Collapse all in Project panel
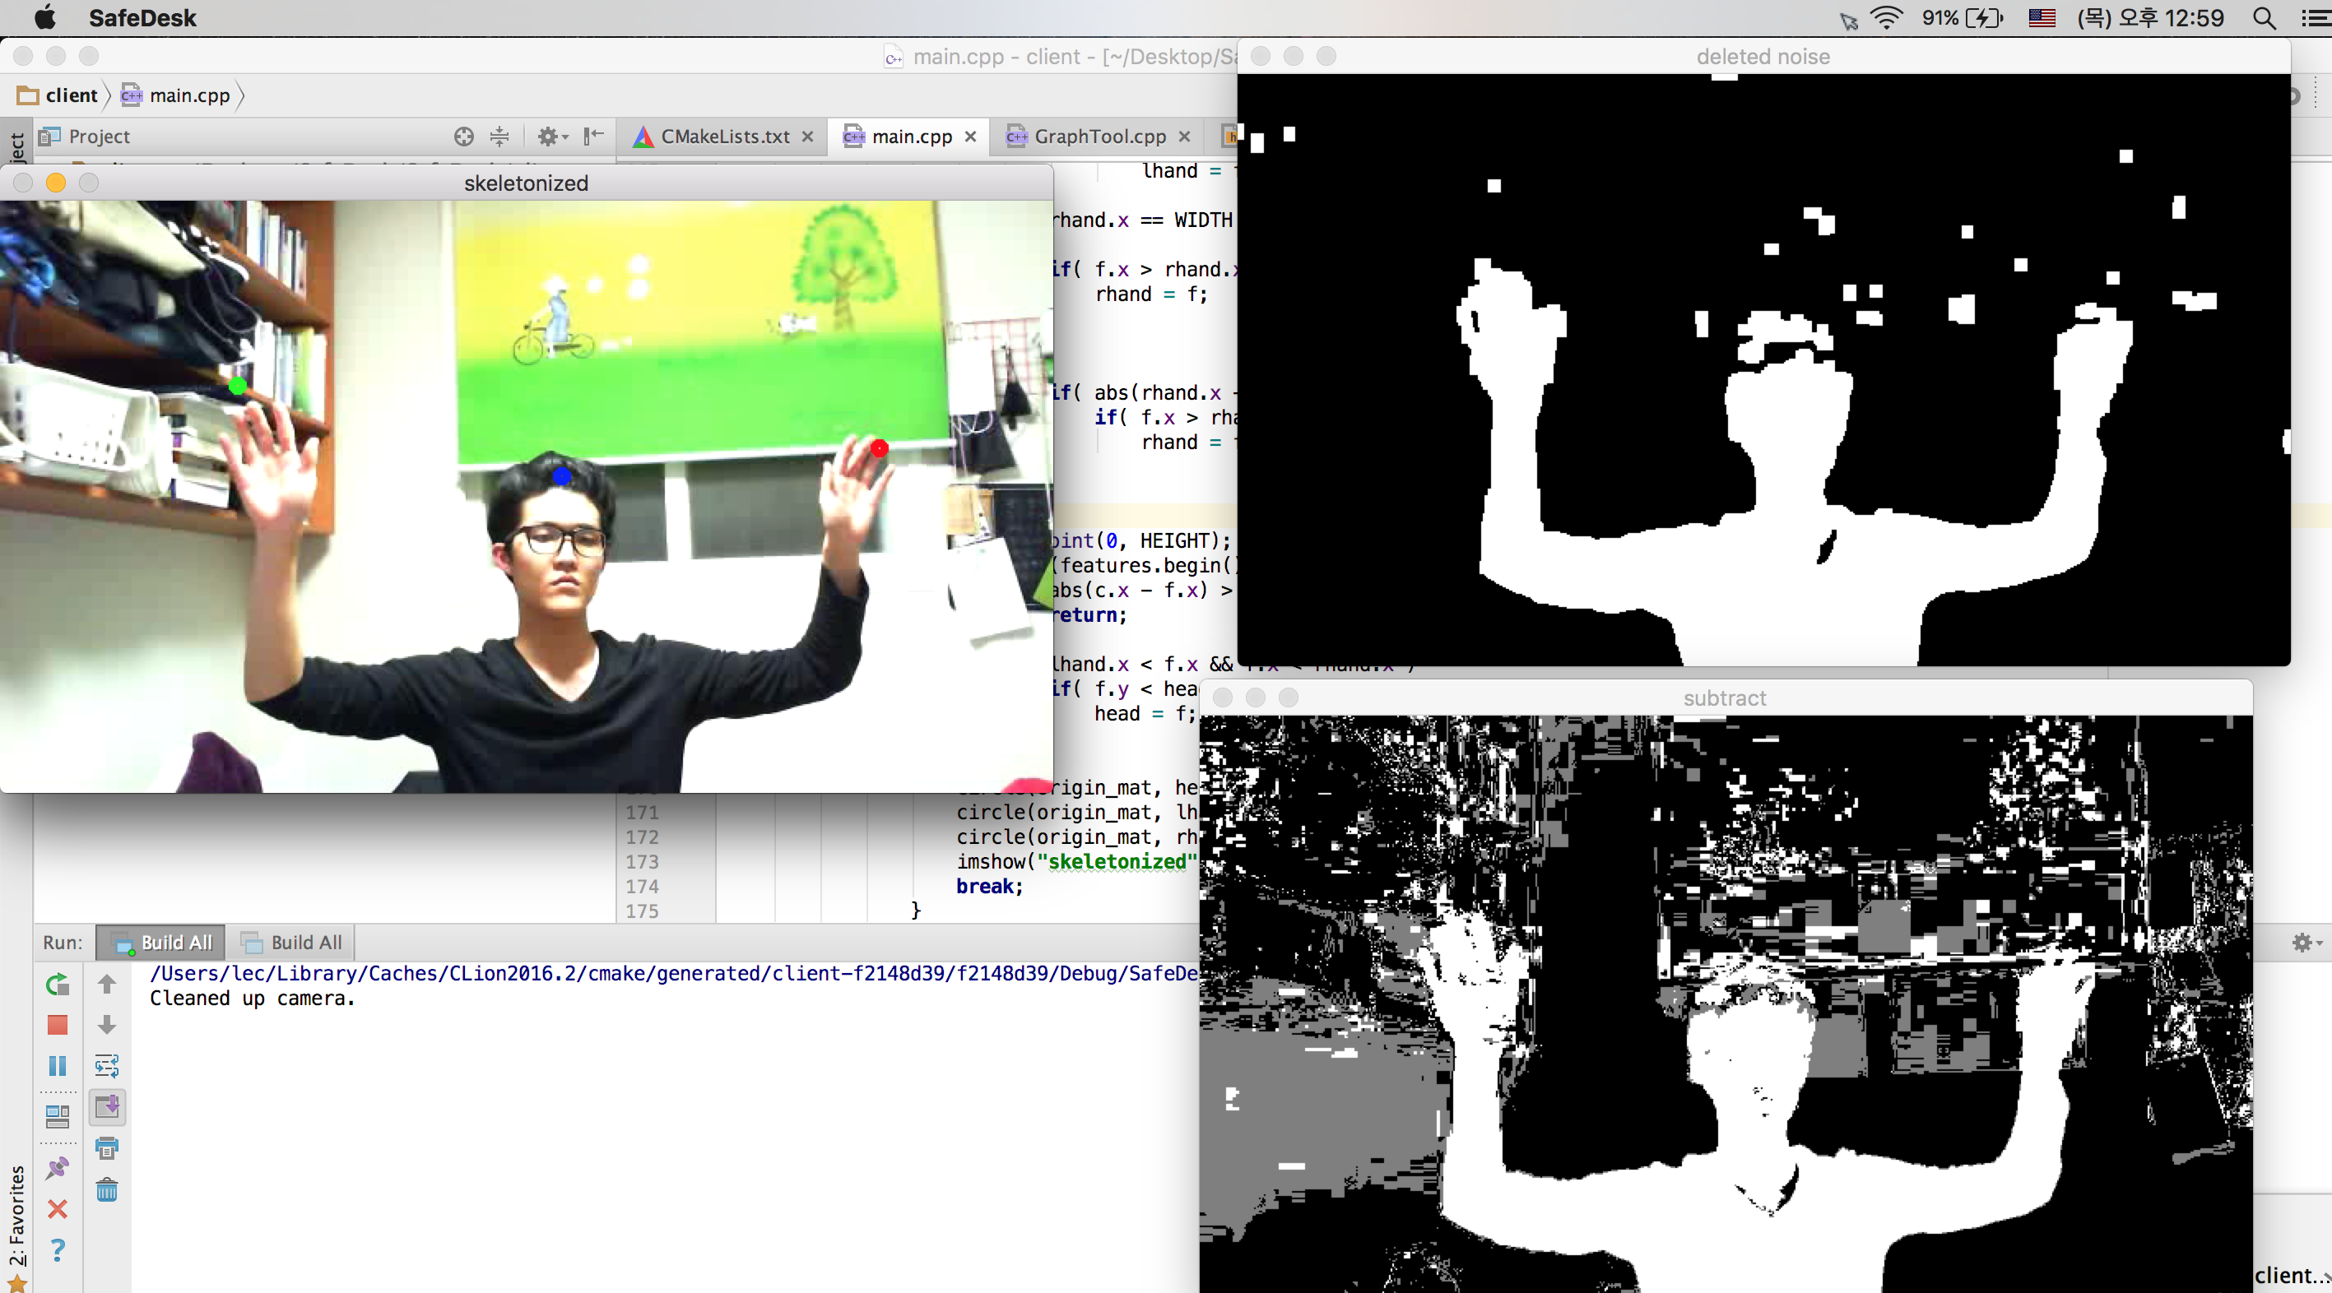 (499, 137)
